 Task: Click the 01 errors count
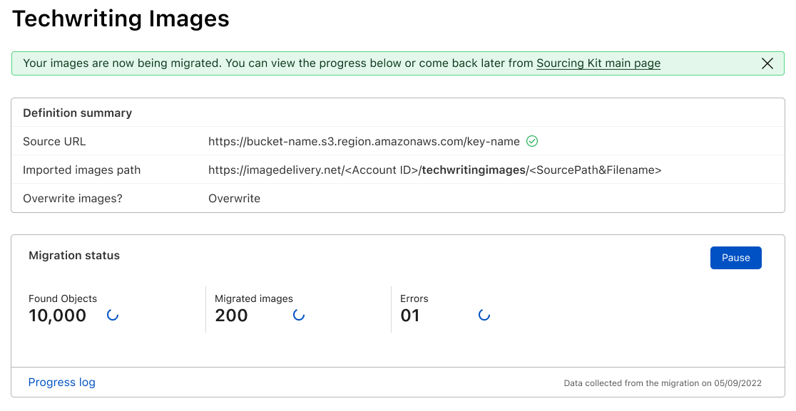(409, 316)
